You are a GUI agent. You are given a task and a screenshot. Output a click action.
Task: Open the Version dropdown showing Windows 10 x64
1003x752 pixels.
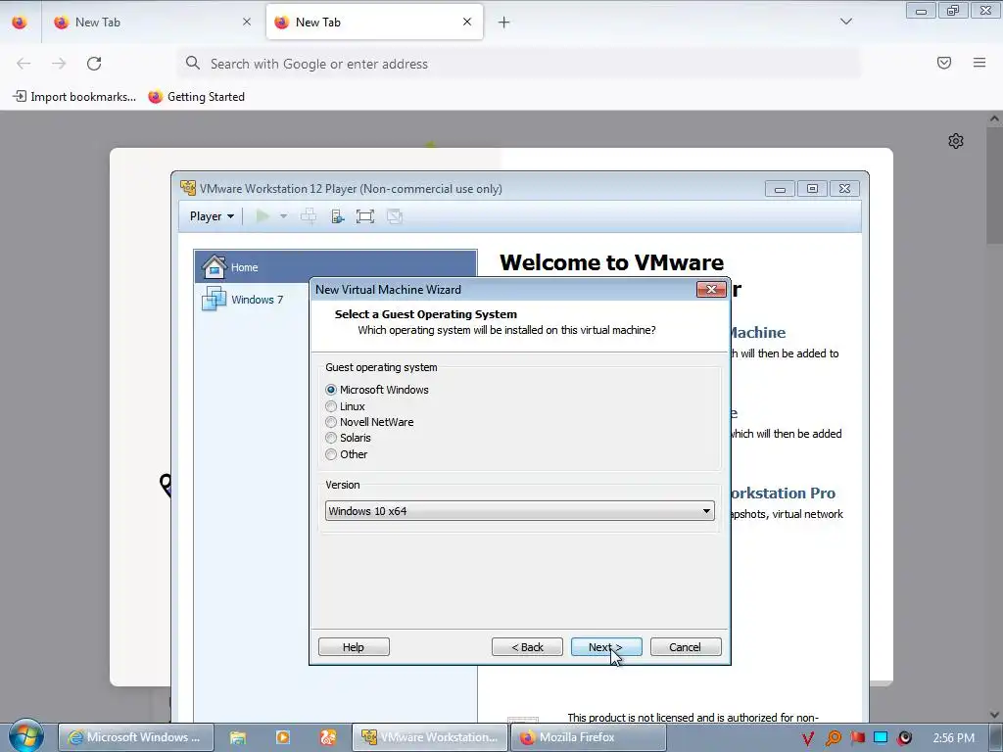pyautogui.click(x=519, y=511)
